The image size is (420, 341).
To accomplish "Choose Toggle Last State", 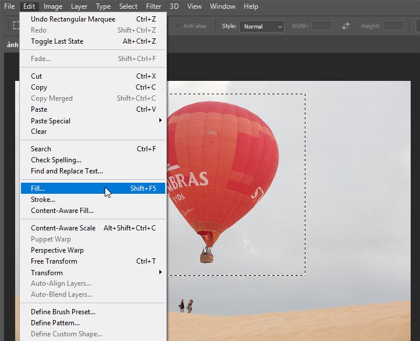I will 93,41.
